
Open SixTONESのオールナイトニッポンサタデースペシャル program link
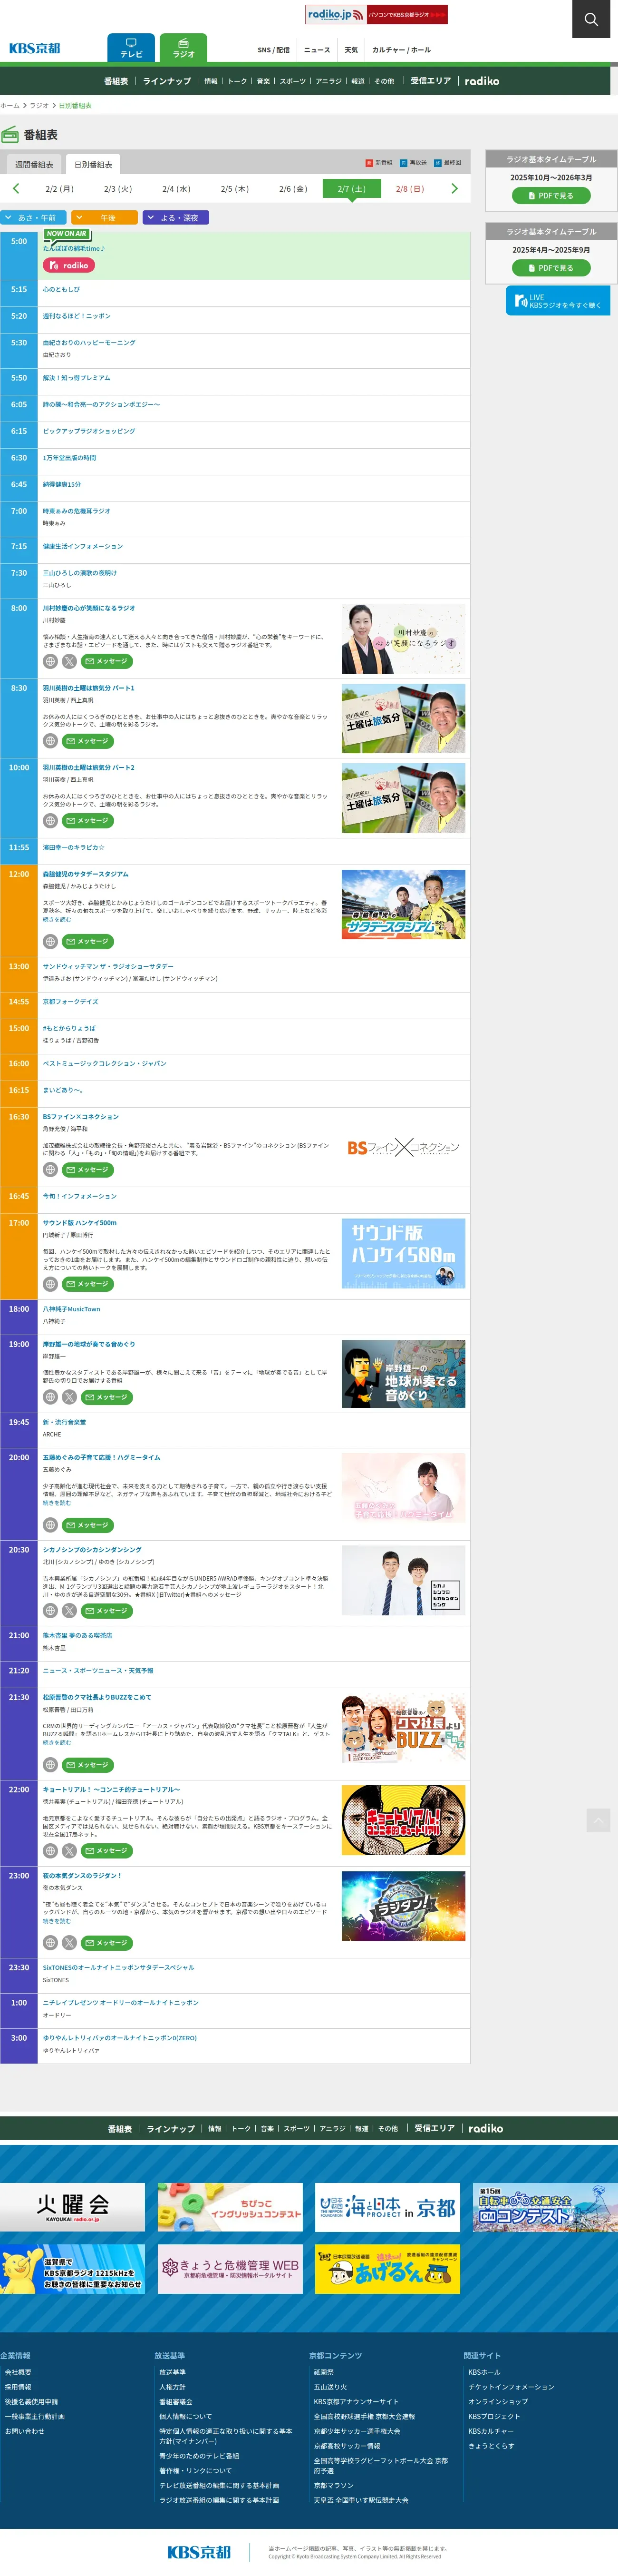tap(119, 1967)
